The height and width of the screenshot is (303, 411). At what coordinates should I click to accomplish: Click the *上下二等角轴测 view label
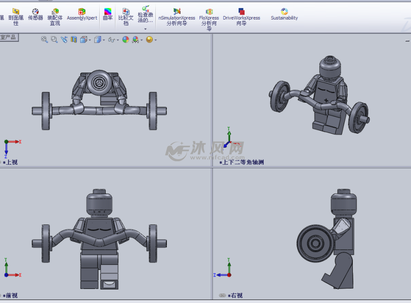coord(242,162)
